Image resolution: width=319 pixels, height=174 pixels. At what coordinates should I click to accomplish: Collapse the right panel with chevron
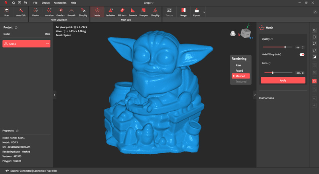(x=255, y=95)
